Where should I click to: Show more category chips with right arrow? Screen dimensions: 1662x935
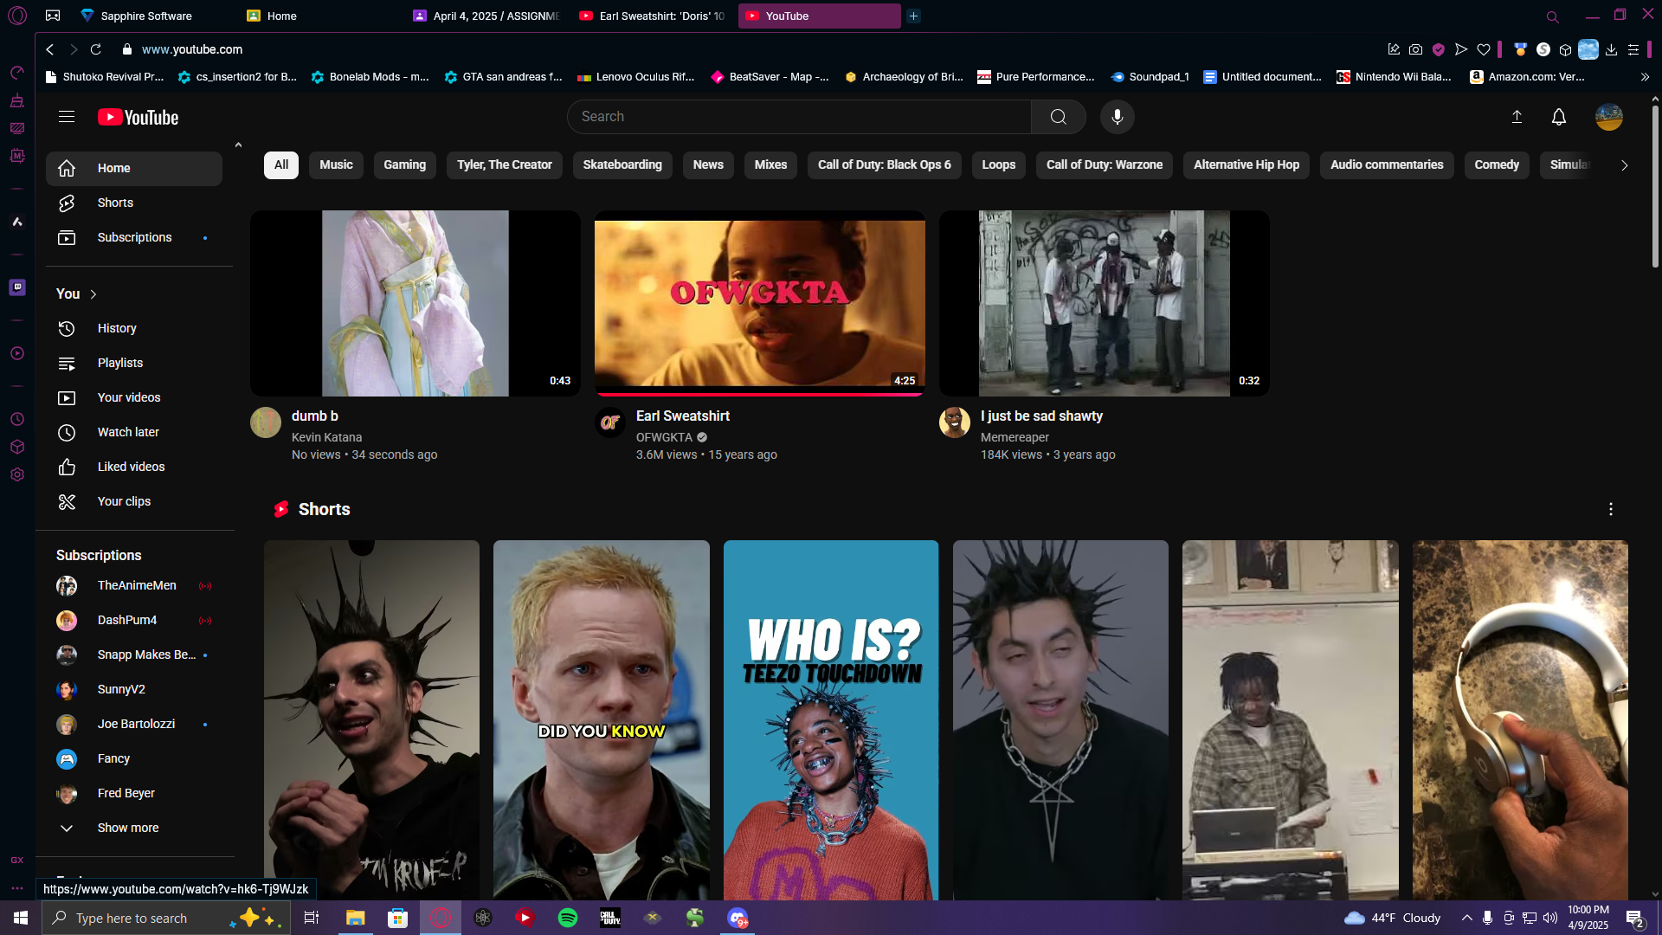(1624, 165)
